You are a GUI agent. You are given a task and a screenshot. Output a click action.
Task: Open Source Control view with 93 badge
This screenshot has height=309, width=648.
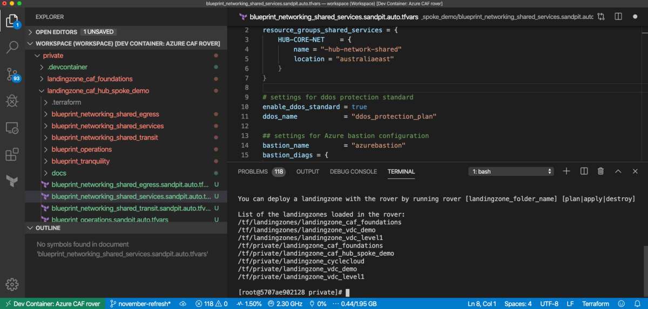[12, 74]
